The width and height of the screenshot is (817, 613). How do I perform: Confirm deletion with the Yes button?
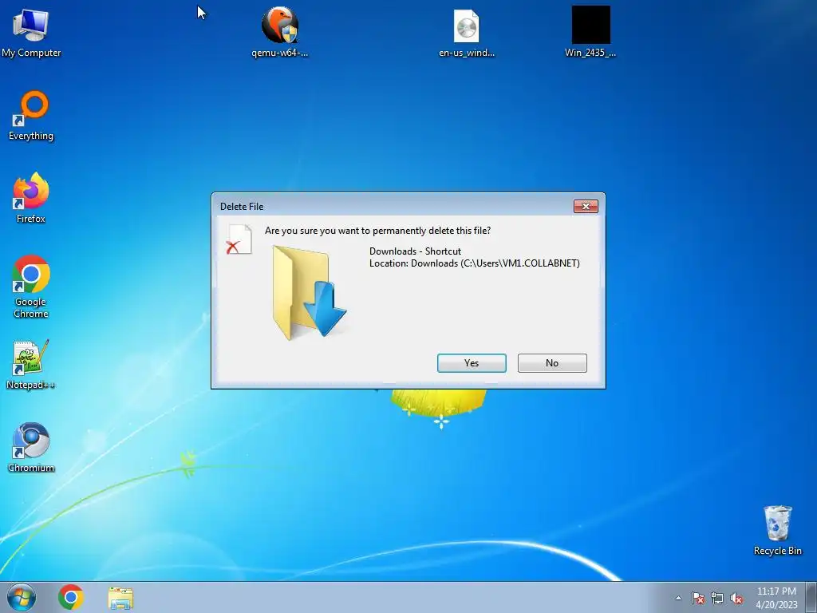pyautogui.click(x=472, y=363)
